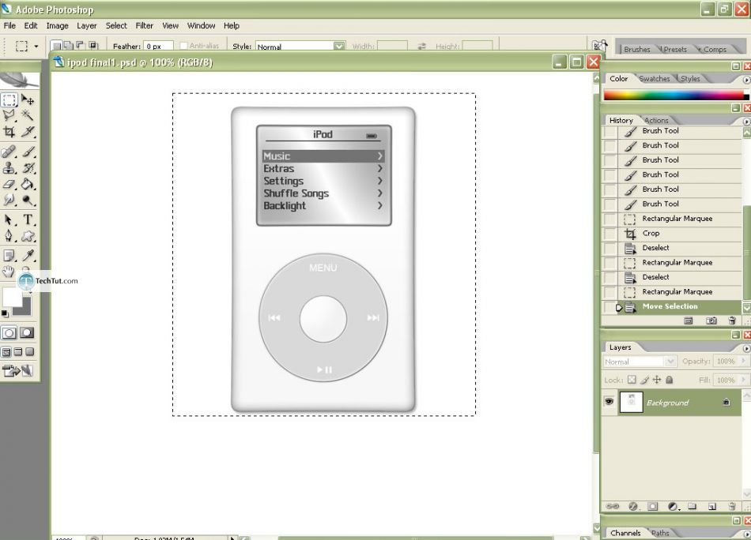Select the Custom Shape tool

coord(28,236)
